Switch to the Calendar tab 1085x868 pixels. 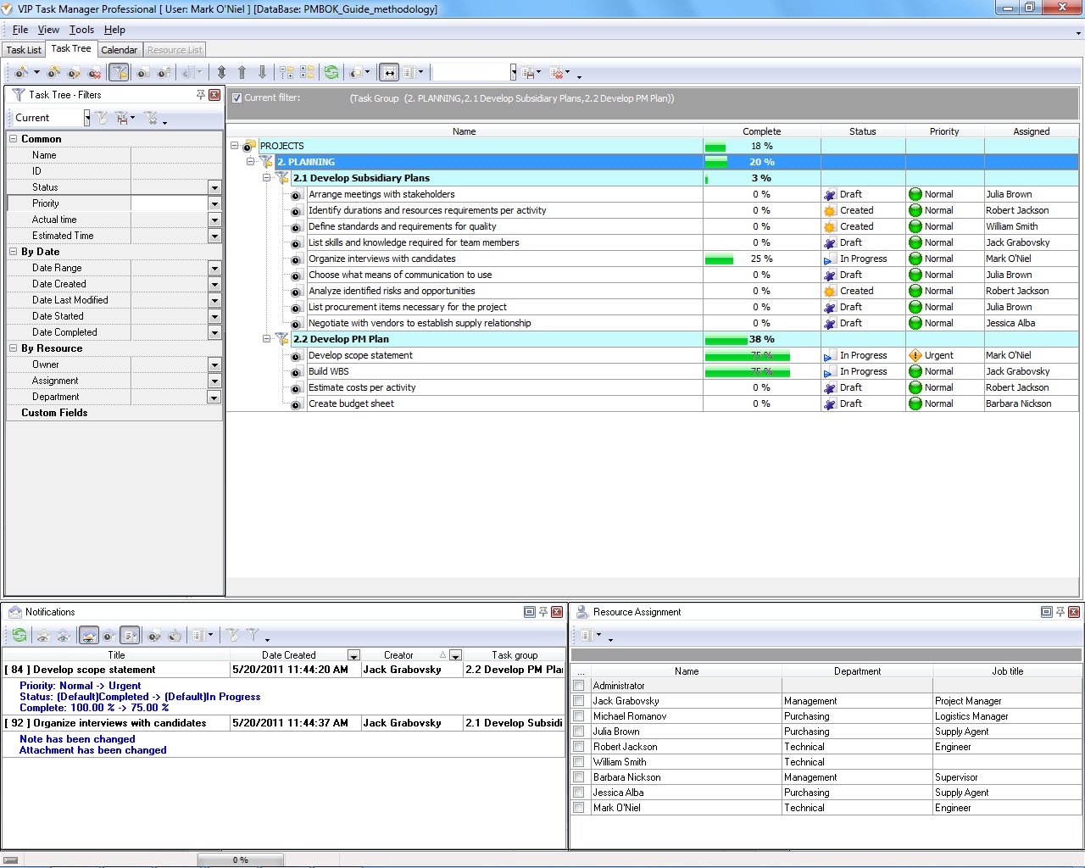[x=119, y=50]
